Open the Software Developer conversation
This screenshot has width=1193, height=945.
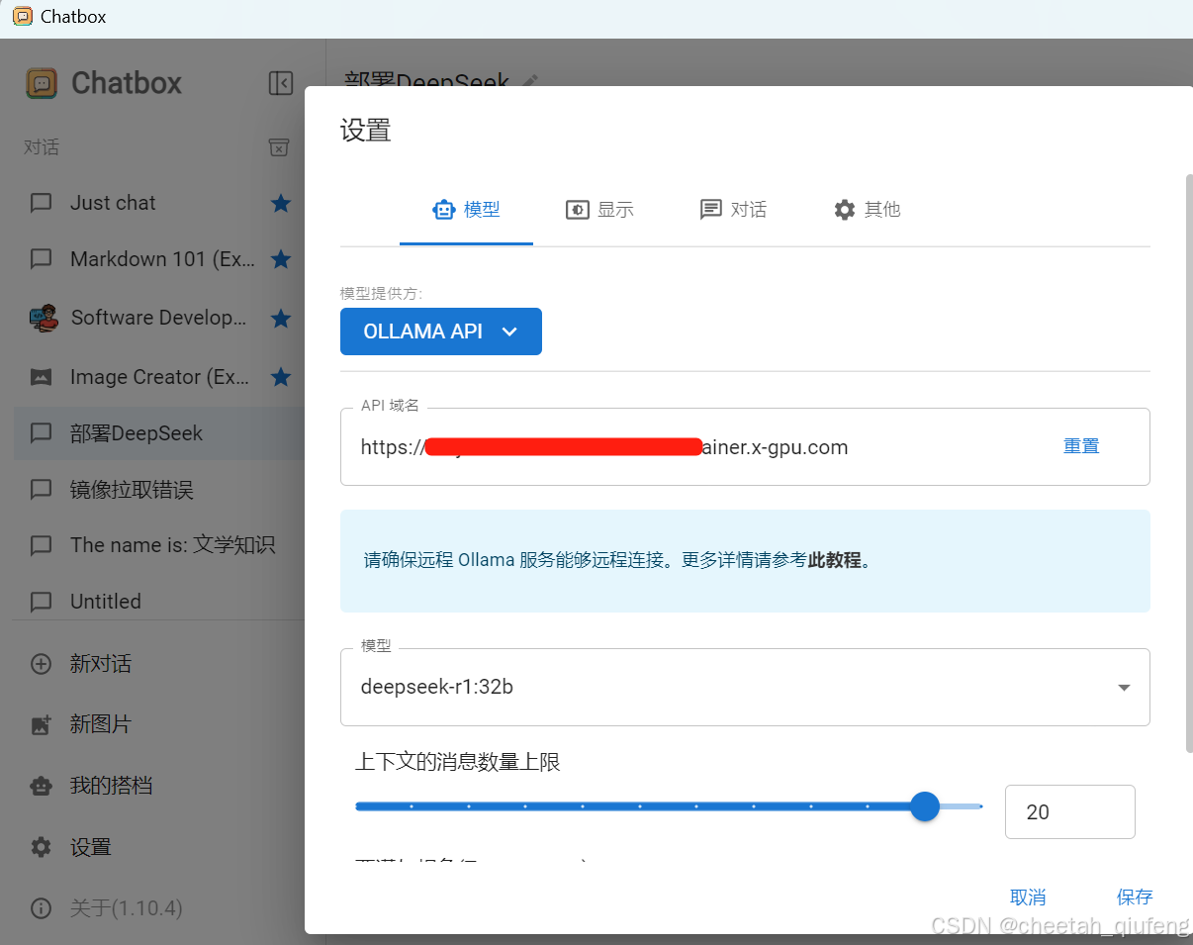point(158,318)
